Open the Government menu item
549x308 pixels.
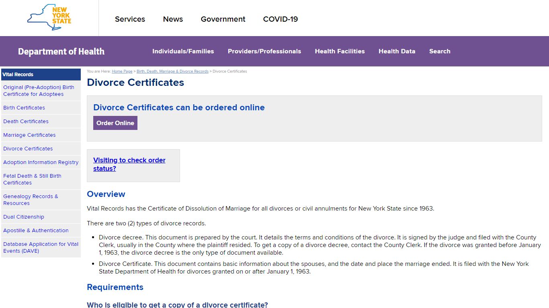click(223, 19)
